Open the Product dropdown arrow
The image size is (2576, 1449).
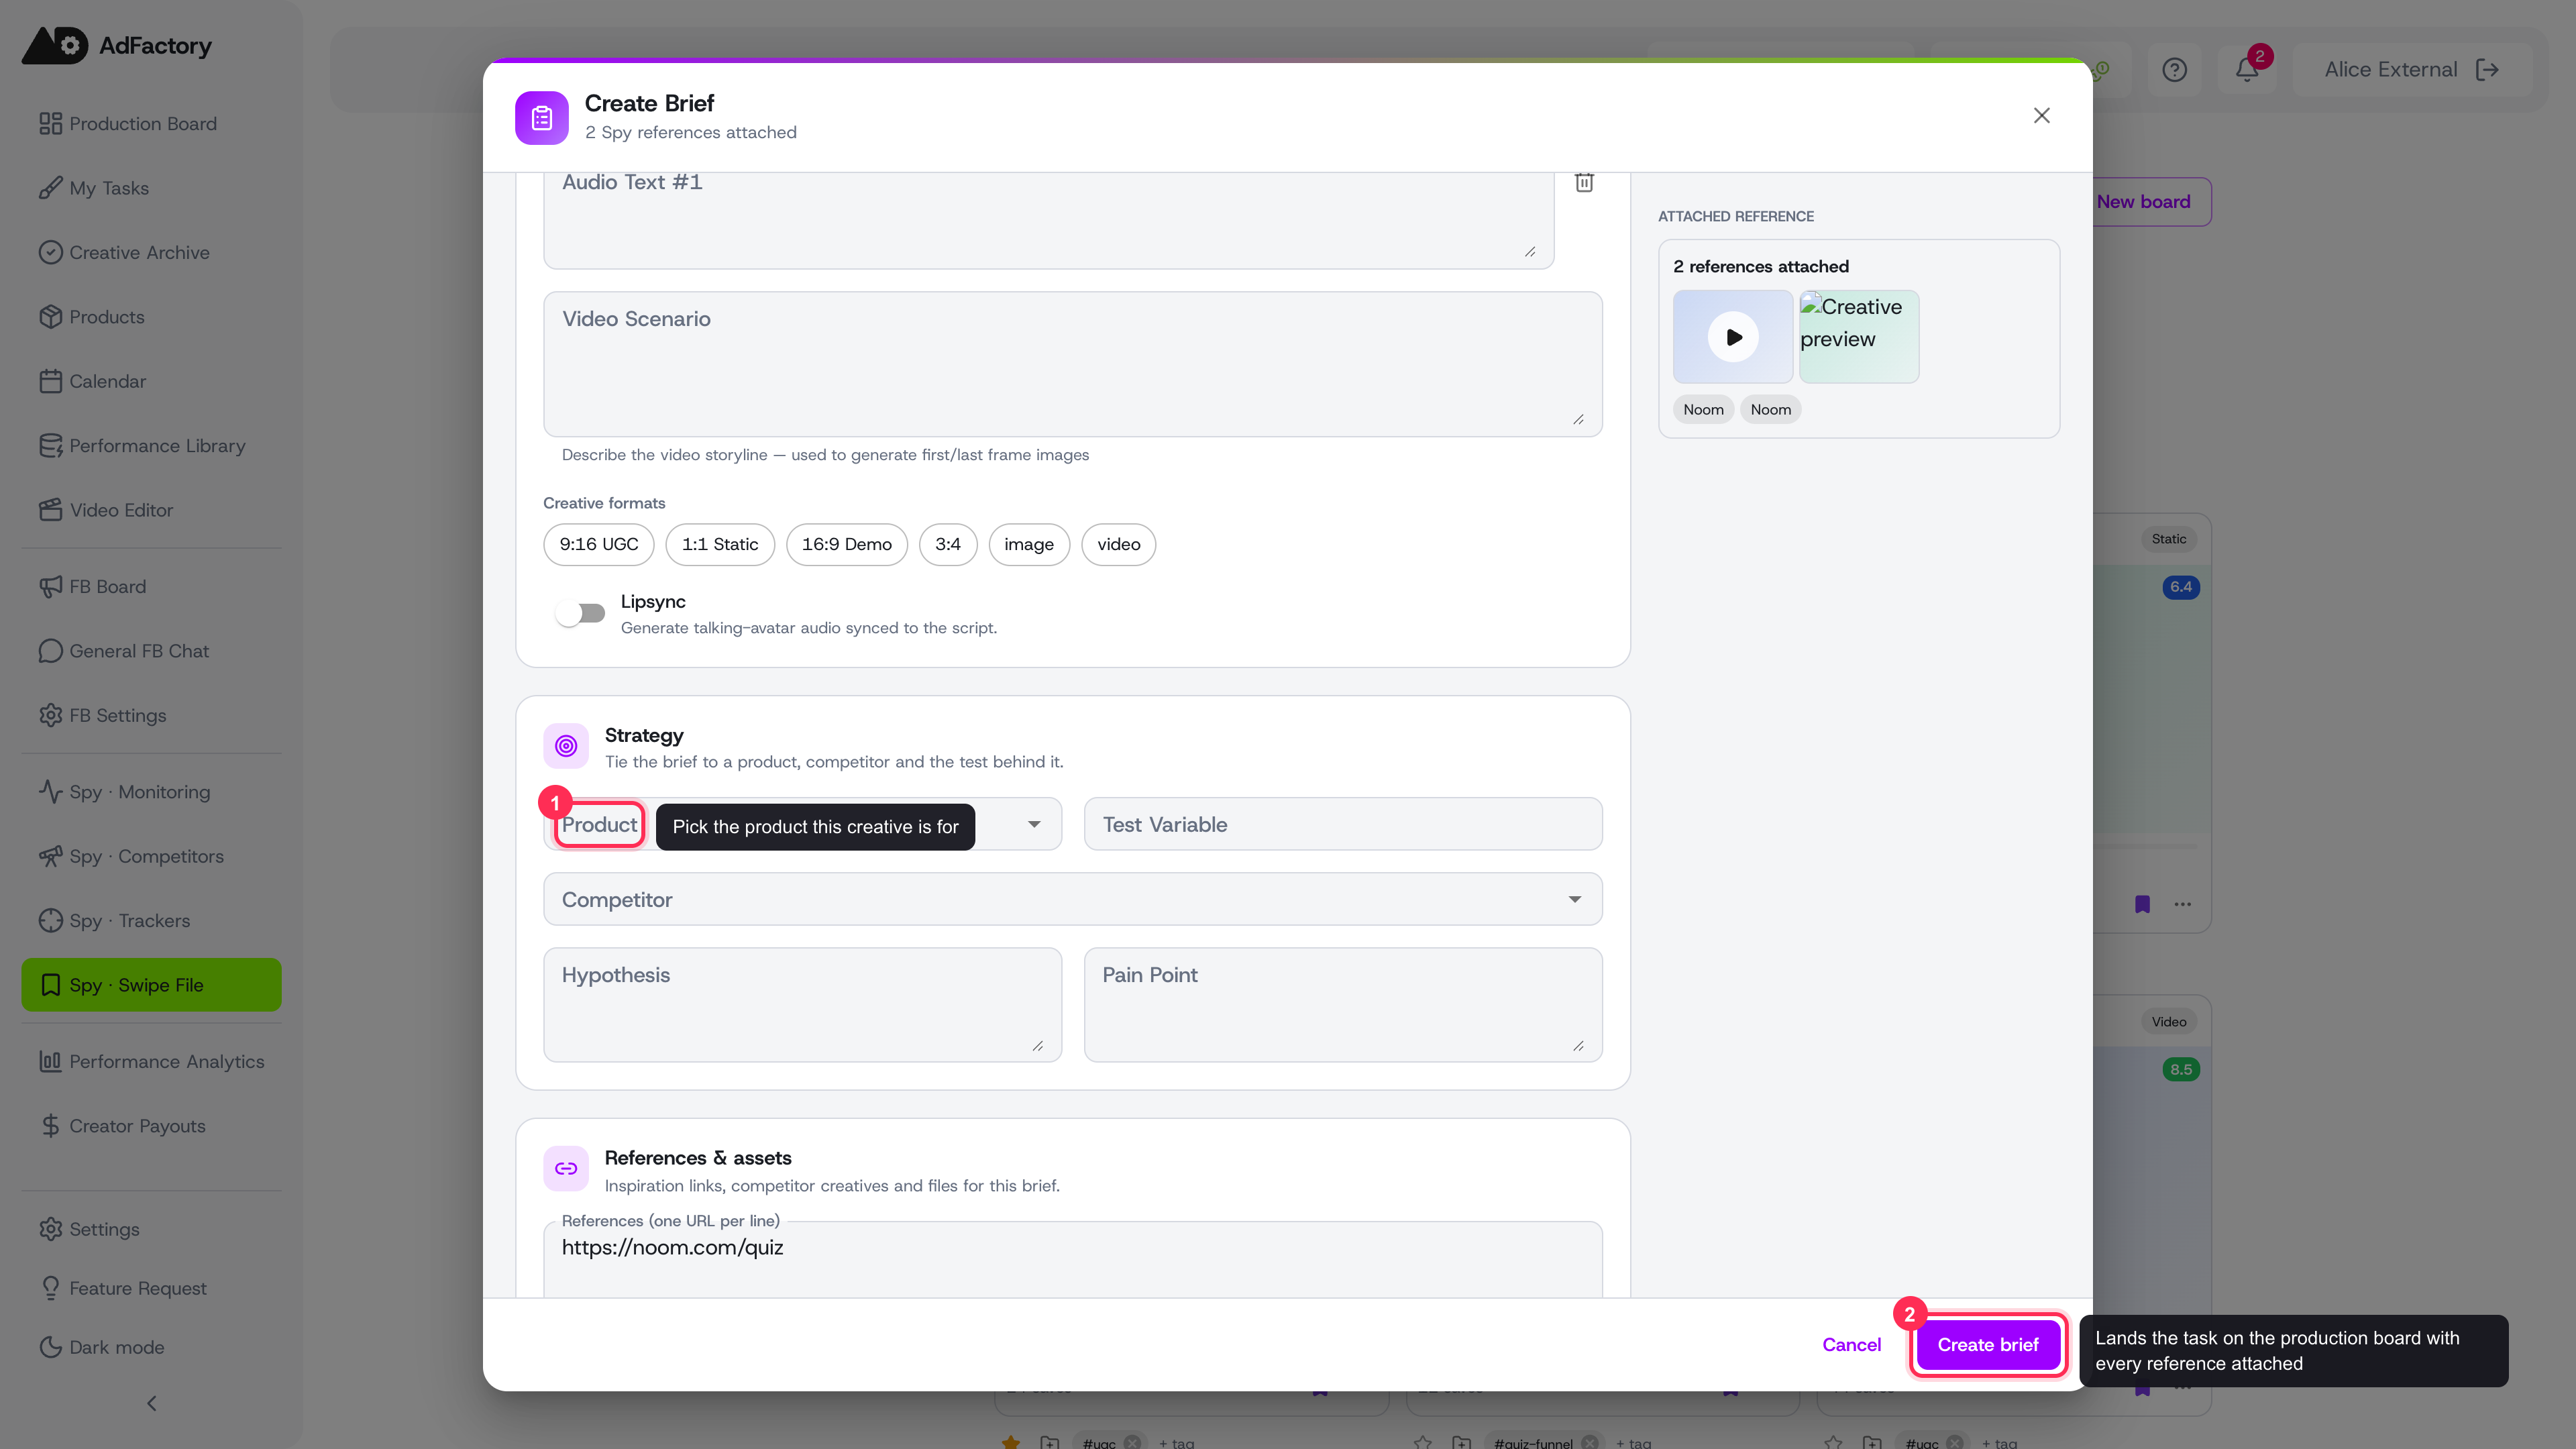[1034, 824]
